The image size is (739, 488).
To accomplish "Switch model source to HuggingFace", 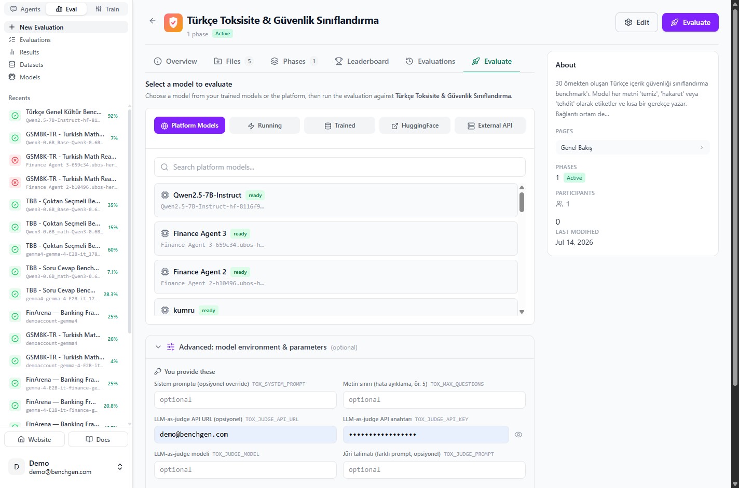I will tap(415, 126).
